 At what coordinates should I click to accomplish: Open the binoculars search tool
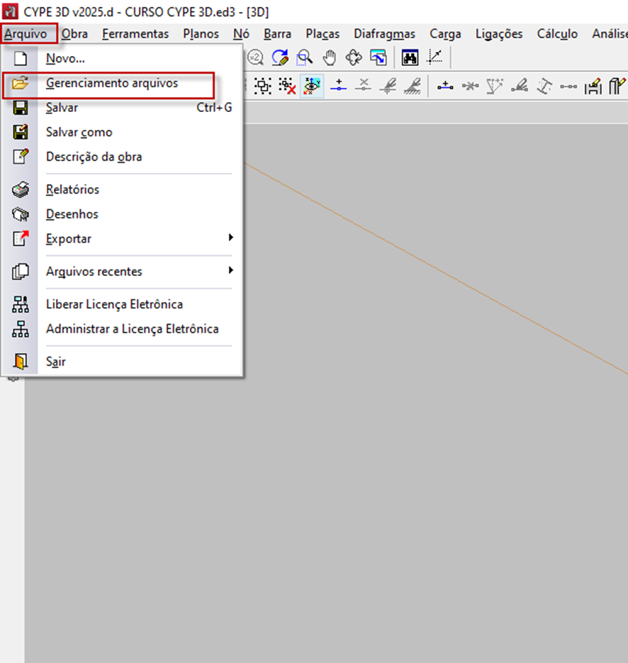click(410, 57)
